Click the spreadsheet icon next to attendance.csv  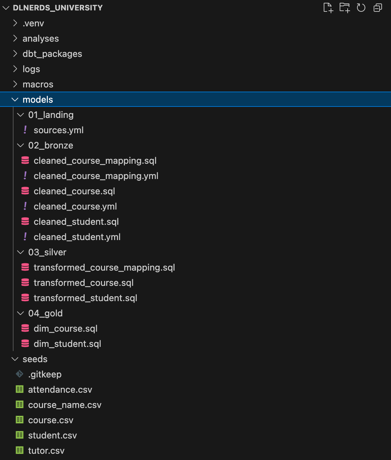coord(20,389)
